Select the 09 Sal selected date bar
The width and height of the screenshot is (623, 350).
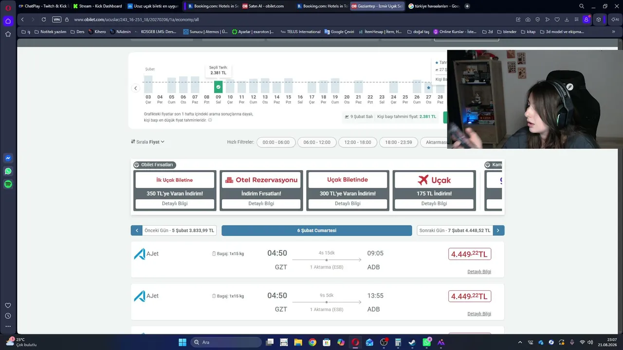[x=218, y=87]
